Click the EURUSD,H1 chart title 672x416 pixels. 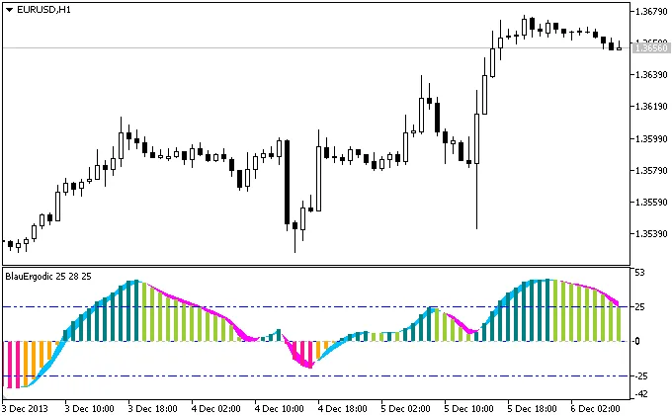43,9
